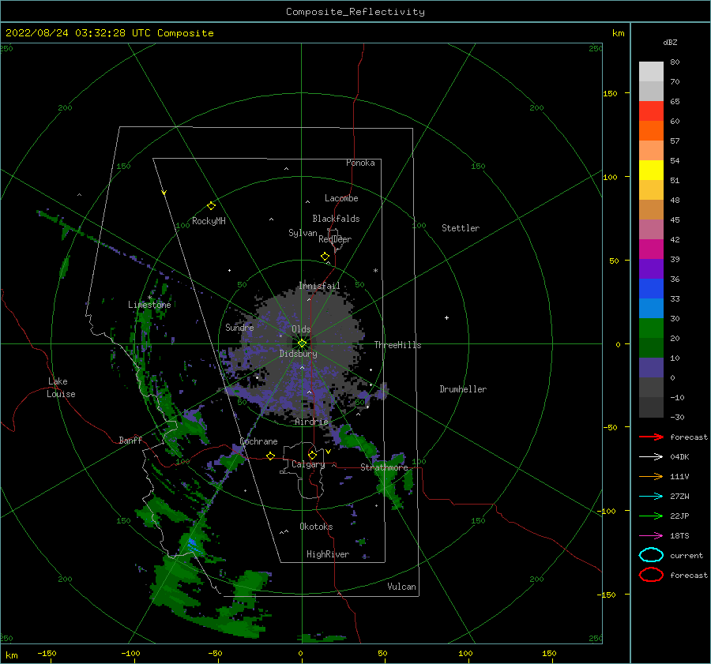Click the Limestone label
The width and height of the screenshot is (711, 664).
pyautogui.click(x=149, y=305)
